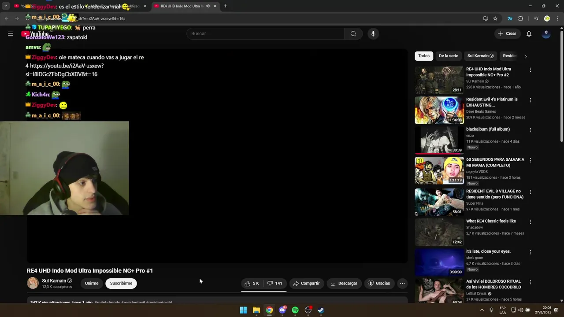
Task: Open options for 60 SEGUNDOS PARA SALVAR video
Action: (531, 160)
